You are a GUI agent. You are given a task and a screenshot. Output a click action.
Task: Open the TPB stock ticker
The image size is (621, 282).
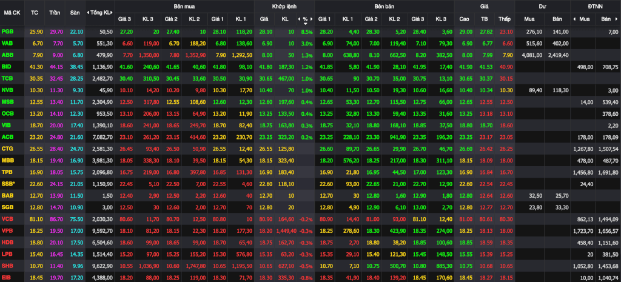[7, 172]
